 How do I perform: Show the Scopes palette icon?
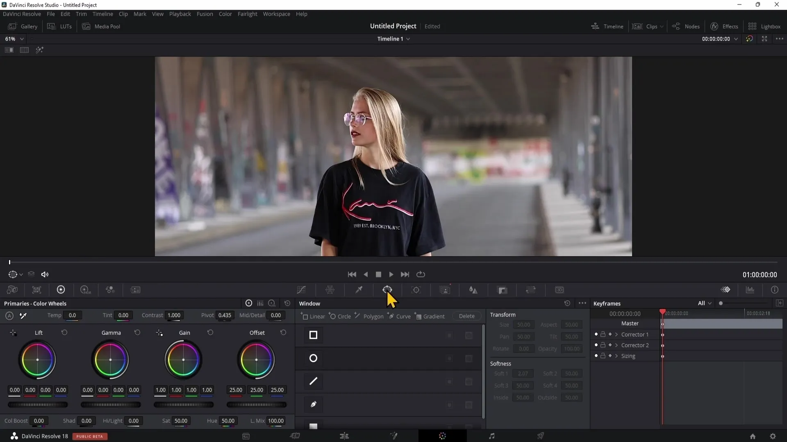[750, 290]
